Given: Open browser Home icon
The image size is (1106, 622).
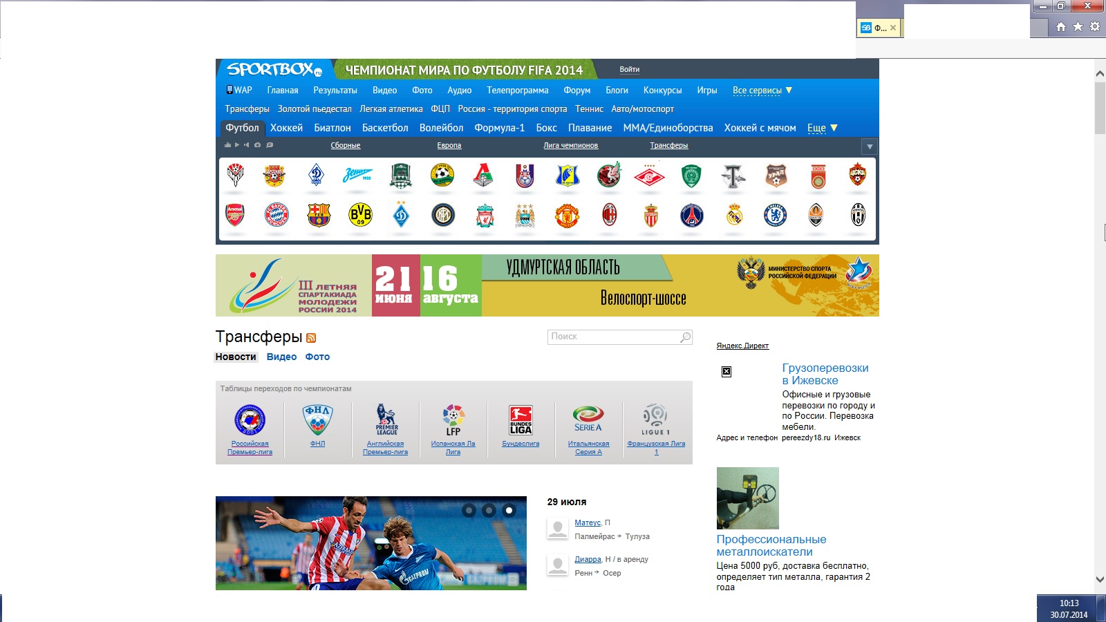Looking at the screenshot, I should (x=1061, y=27).
